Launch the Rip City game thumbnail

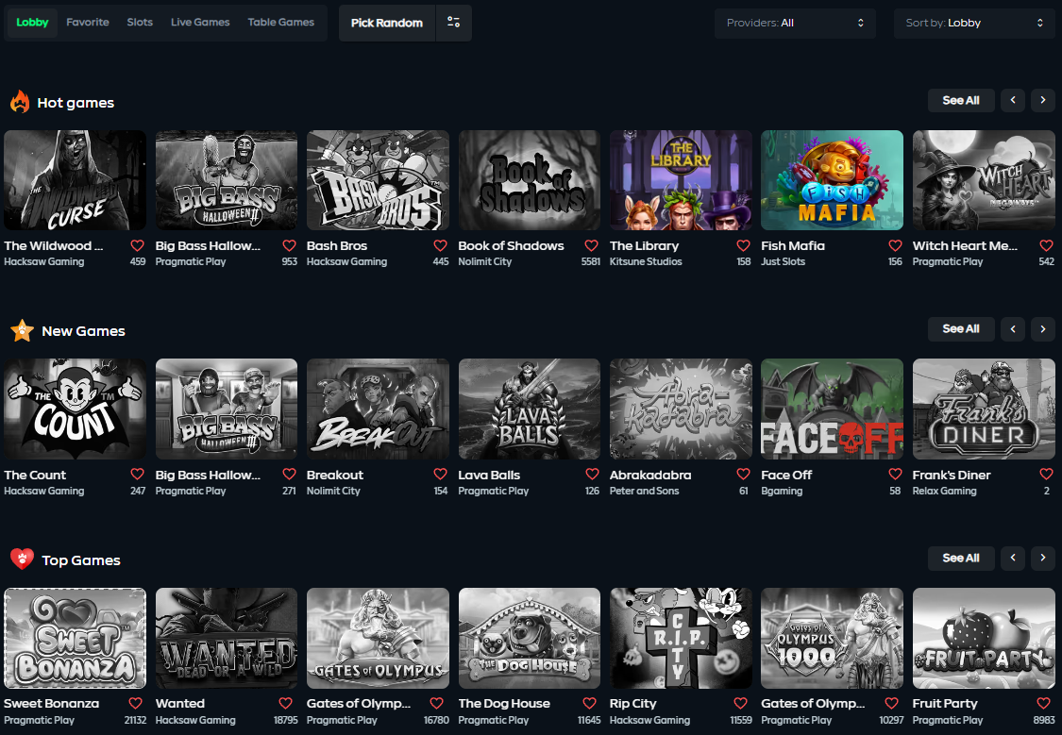click(x=681, y=638)
